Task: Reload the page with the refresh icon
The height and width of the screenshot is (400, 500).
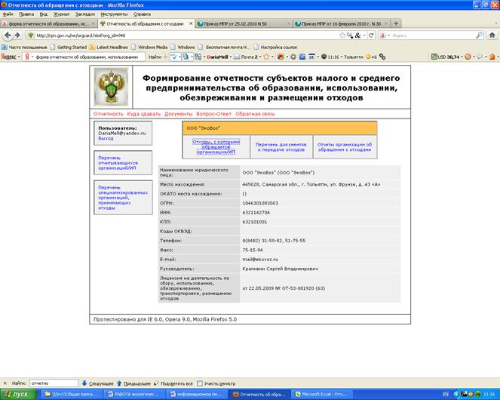Action: [371, 35]
